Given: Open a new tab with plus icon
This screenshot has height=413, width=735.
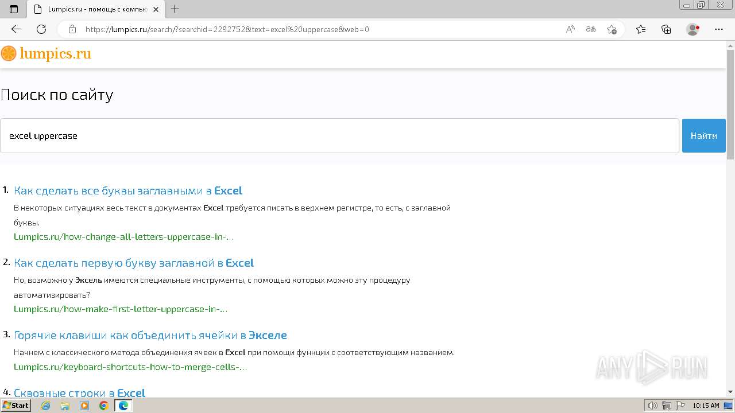Looking at the screenshot, I should 175,9.
